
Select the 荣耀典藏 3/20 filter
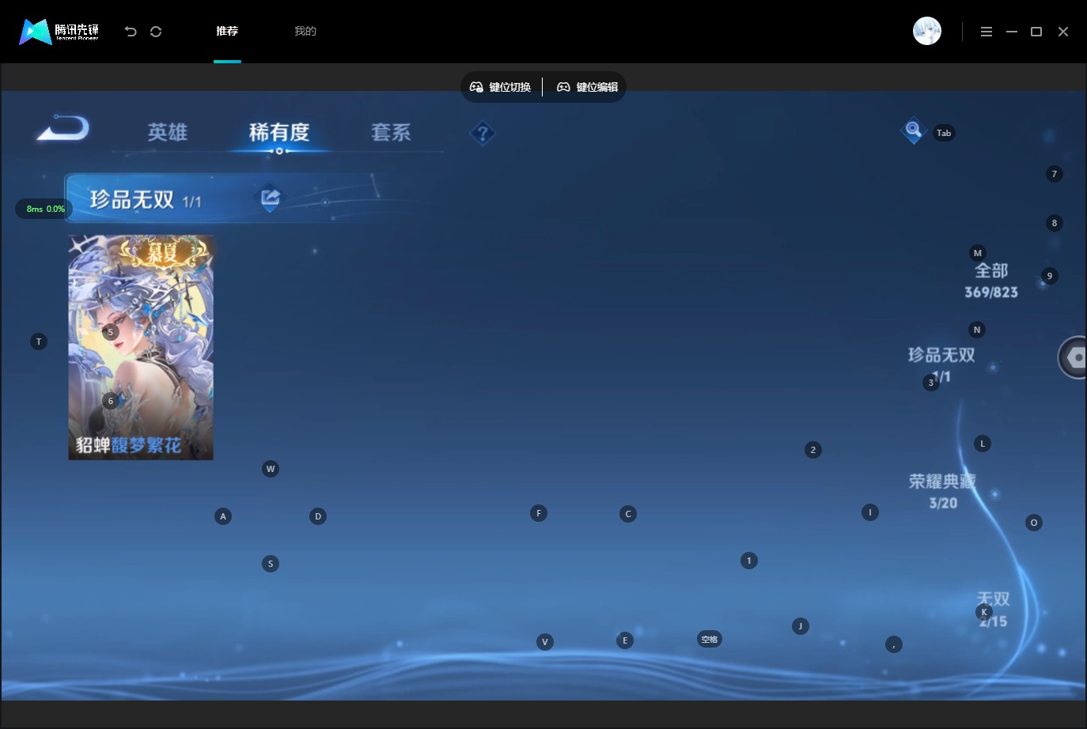point(943,491)
